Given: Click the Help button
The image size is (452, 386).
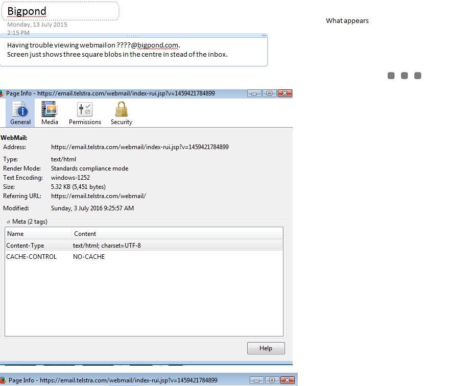Looking at the screenshot, I should (266, 348).
